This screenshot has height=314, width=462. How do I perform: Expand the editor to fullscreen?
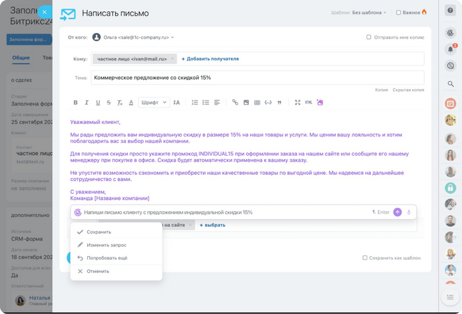click(298, 102)
